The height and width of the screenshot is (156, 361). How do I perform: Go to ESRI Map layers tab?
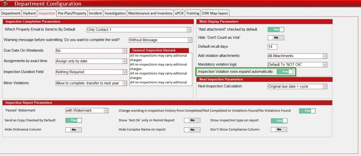pyautogui.click(x=215, y=13)
